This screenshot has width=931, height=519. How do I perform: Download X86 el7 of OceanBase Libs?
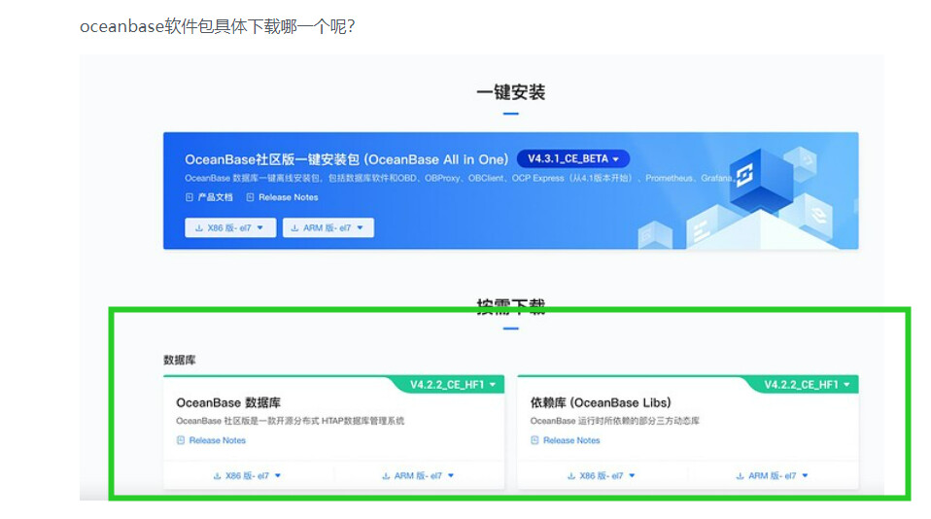pyautogui.click(x=601, y=475)
